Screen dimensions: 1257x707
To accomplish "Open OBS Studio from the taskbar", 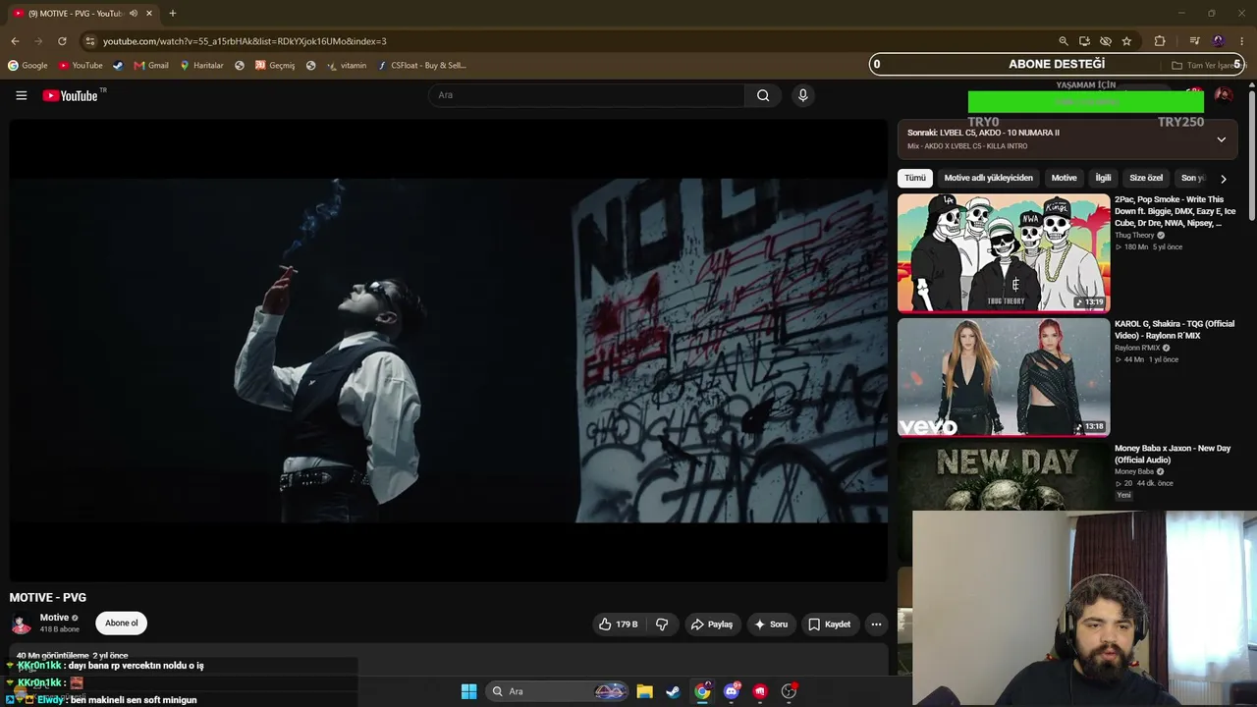I will pyautogui.click(x=789, y=691).
